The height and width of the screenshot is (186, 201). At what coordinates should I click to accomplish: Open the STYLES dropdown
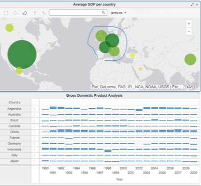click(119, 13)
